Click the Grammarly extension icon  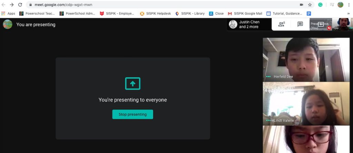point(320,5)
